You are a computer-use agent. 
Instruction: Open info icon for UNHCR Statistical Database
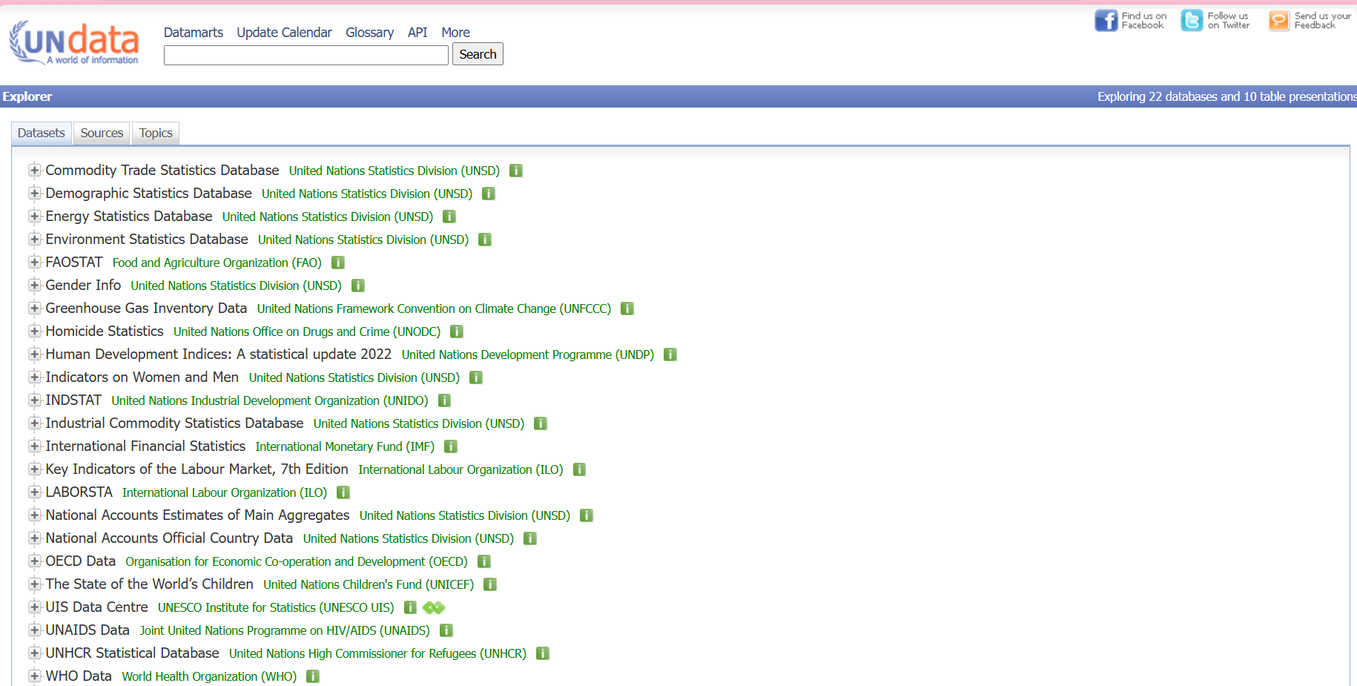(543, 653)
